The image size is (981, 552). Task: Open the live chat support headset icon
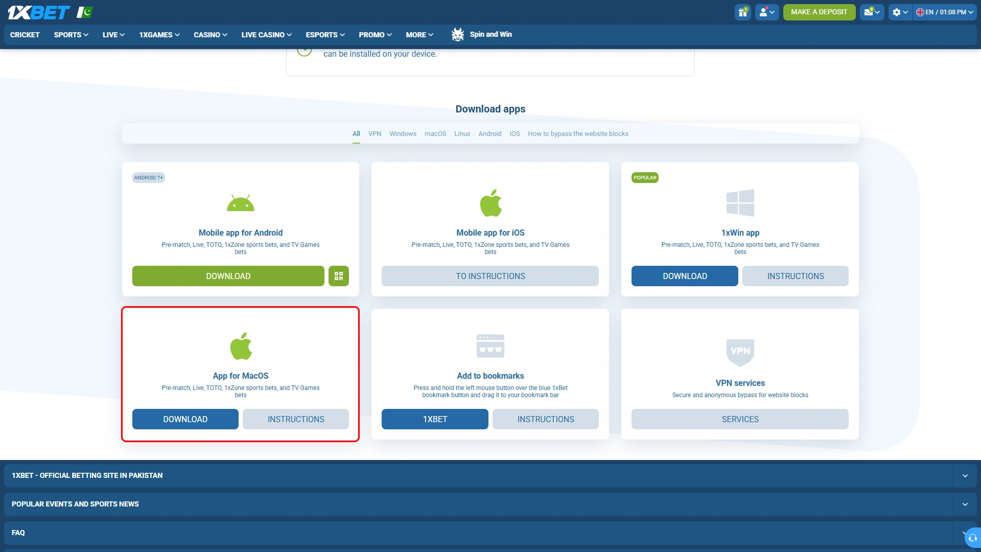point(972,538)
